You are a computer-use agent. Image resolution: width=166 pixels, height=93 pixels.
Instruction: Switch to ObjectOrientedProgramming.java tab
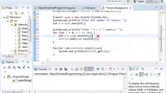click(x=55, y=8)
